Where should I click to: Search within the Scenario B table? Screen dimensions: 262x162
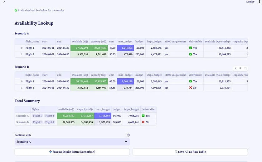click(x=240, y=68)
